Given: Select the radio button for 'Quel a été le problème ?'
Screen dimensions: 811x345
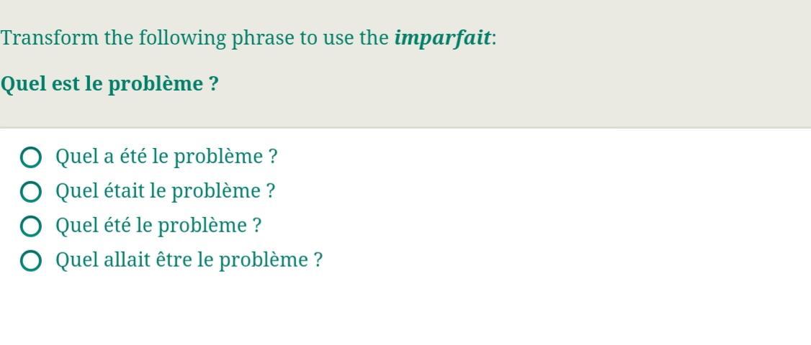Looking at the screenshot, I should (x=30, y=157).
